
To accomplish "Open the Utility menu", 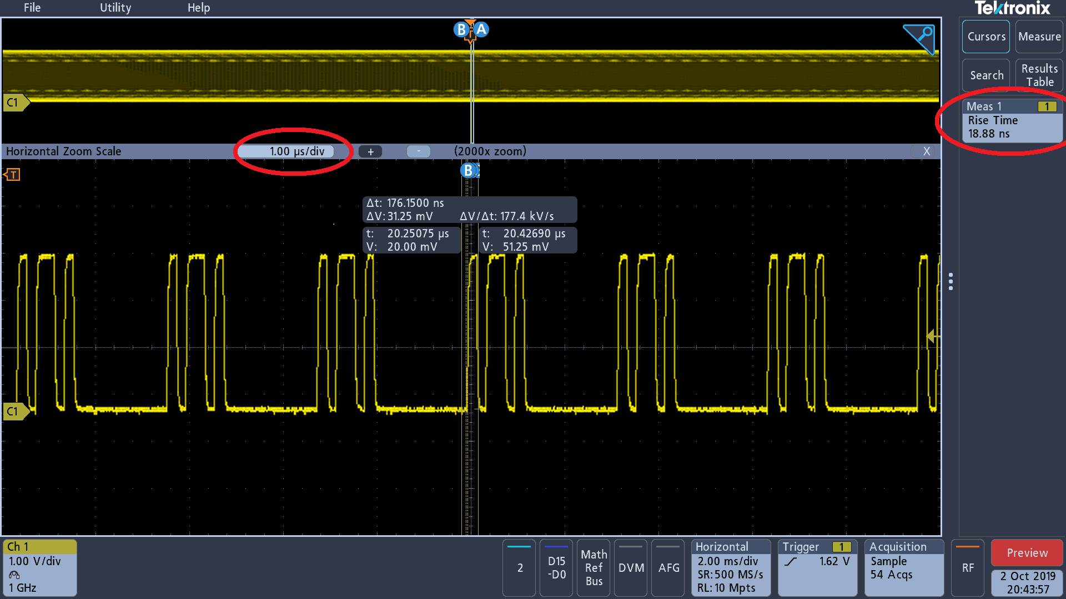I will [115, 8].
